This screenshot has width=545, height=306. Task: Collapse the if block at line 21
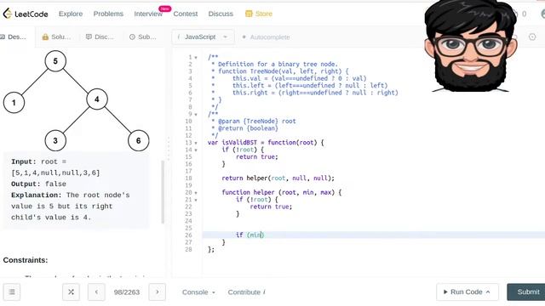[x=196, y=200]
